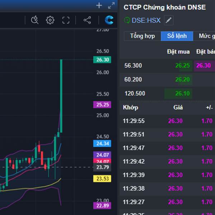The width and height of the screenshot is (215, 215).
Task: Select the 26.10 bid price
Action: [182, 94]
